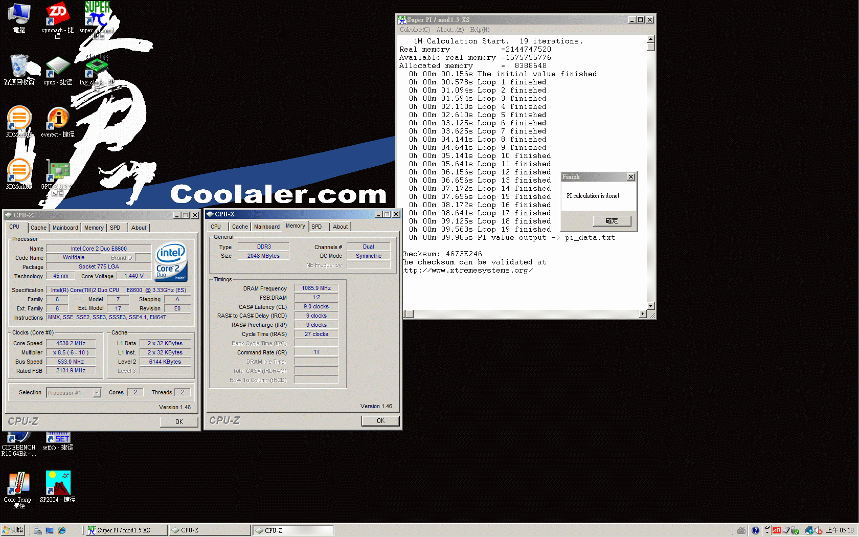Image resolution: width=859 pixels, height=537 pixels.
Task: Launch the cpuz desktop shortcut
Action: (58, 71)
